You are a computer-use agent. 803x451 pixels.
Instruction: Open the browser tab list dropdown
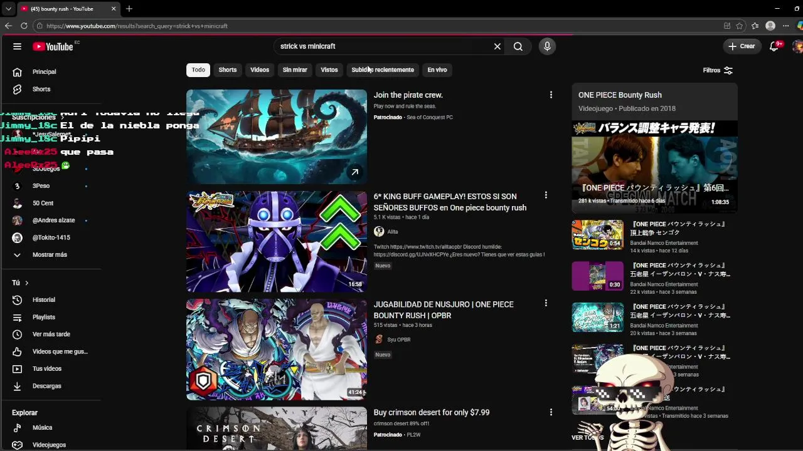click(x=8, y=9)
